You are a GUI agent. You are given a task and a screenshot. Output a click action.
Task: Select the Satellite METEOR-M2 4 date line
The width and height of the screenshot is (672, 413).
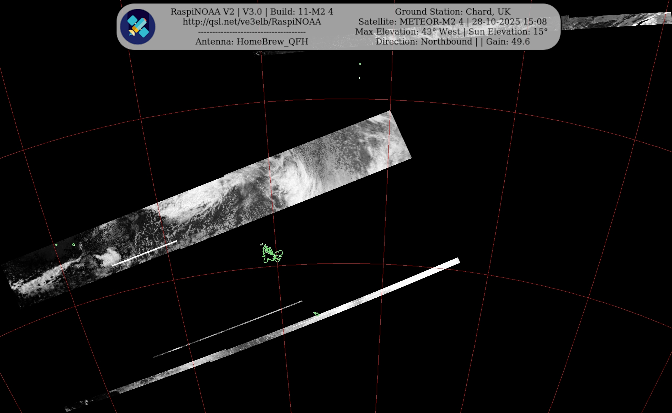[x=452, y=22]
